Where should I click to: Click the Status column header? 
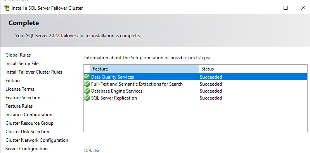point(253,69)
